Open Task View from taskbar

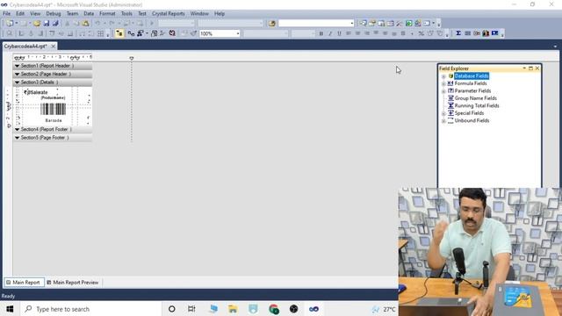[x=191, y=309]
